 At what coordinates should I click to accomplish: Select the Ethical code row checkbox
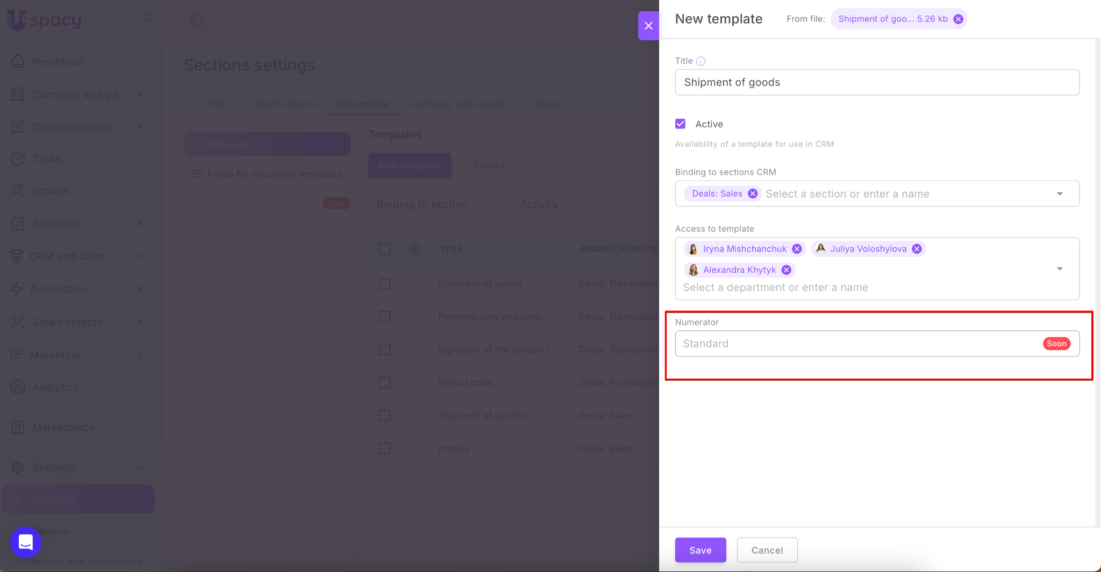384,382
